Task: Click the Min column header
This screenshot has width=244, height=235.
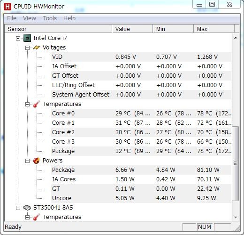Action: coord(173,29)
